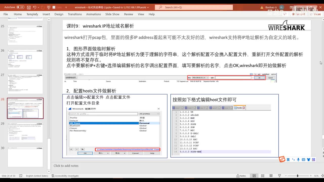The width and height of the screenshot is (324, 182).
Task: Select slide 29 thumbnail
Action: [25, 132]
